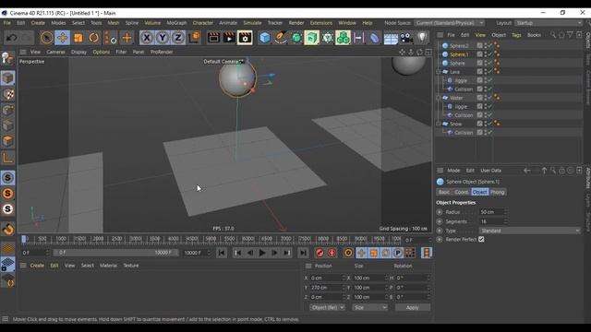Click the Undo arrow icon
591x332 pixels.
pos(11,38)
